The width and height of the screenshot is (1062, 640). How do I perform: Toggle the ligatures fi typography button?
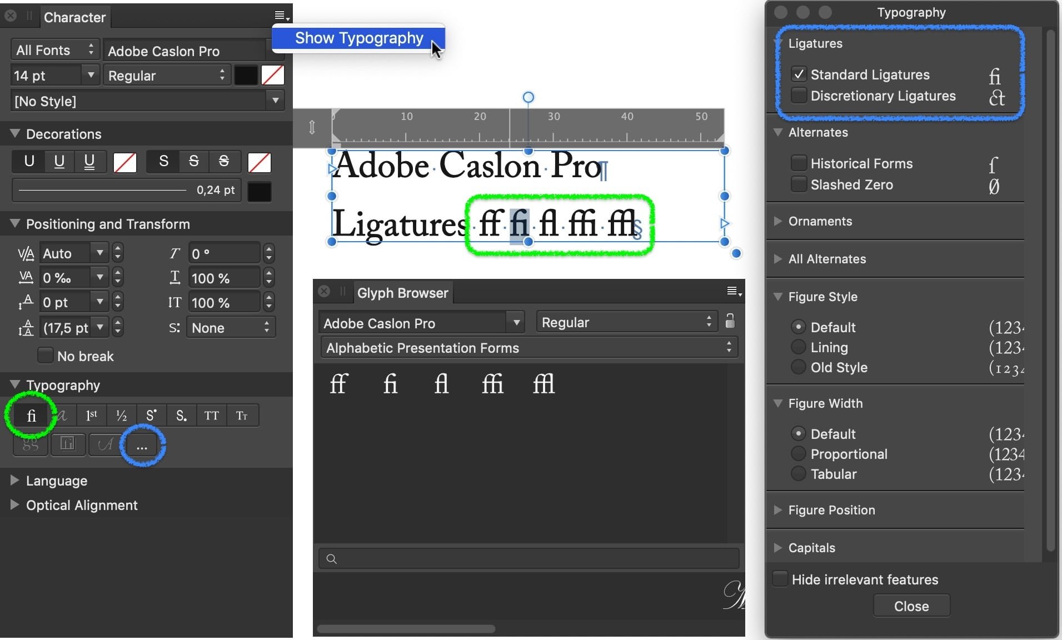(x=31, y=415)
